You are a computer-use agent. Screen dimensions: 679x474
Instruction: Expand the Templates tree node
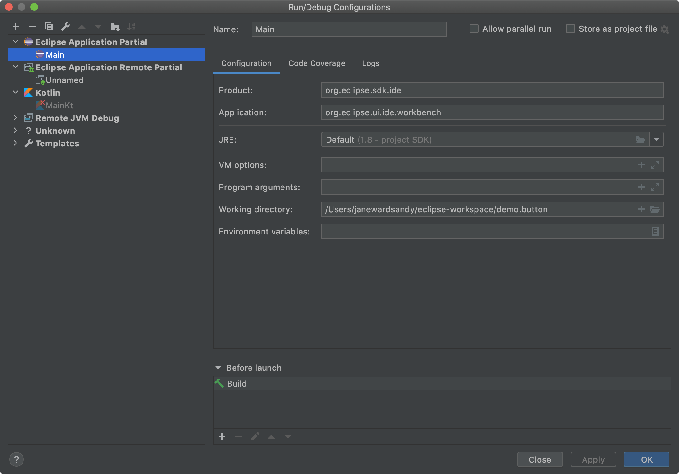pos(15,143)
